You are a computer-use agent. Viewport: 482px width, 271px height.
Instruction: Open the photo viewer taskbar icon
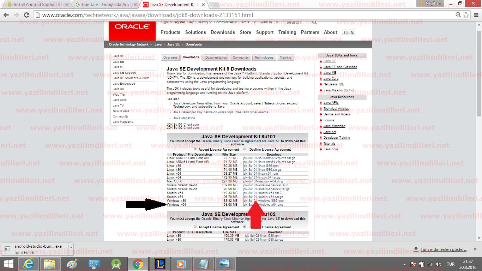pyautogui.click(x=224, y=264)
